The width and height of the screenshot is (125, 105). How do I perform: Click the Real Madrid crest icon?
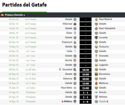(x=96, y=20)
